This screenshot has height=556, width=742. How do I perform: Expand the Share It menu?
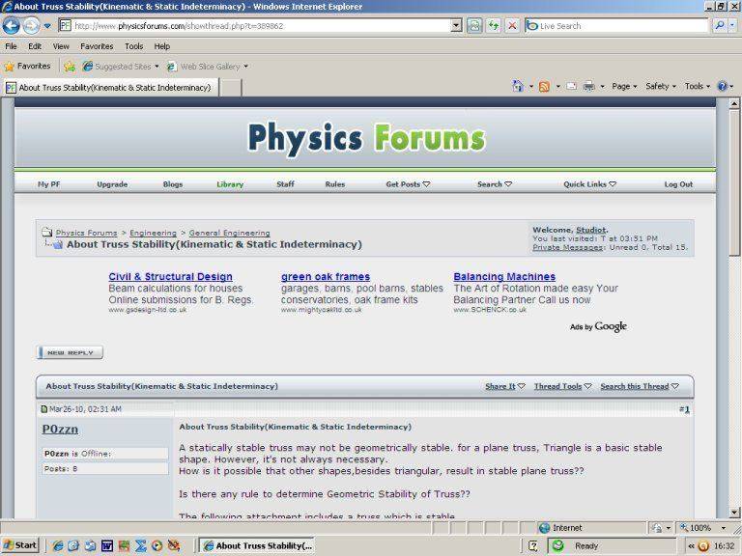coord(505,386)
